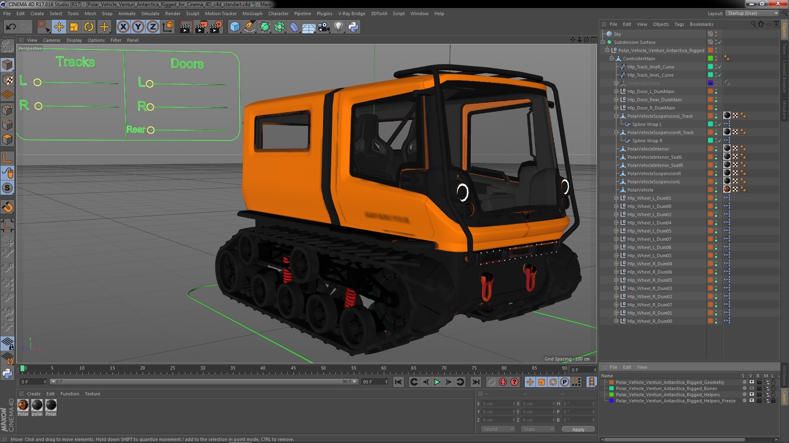Click Bones layer cyan color swatch

point(611,388)
